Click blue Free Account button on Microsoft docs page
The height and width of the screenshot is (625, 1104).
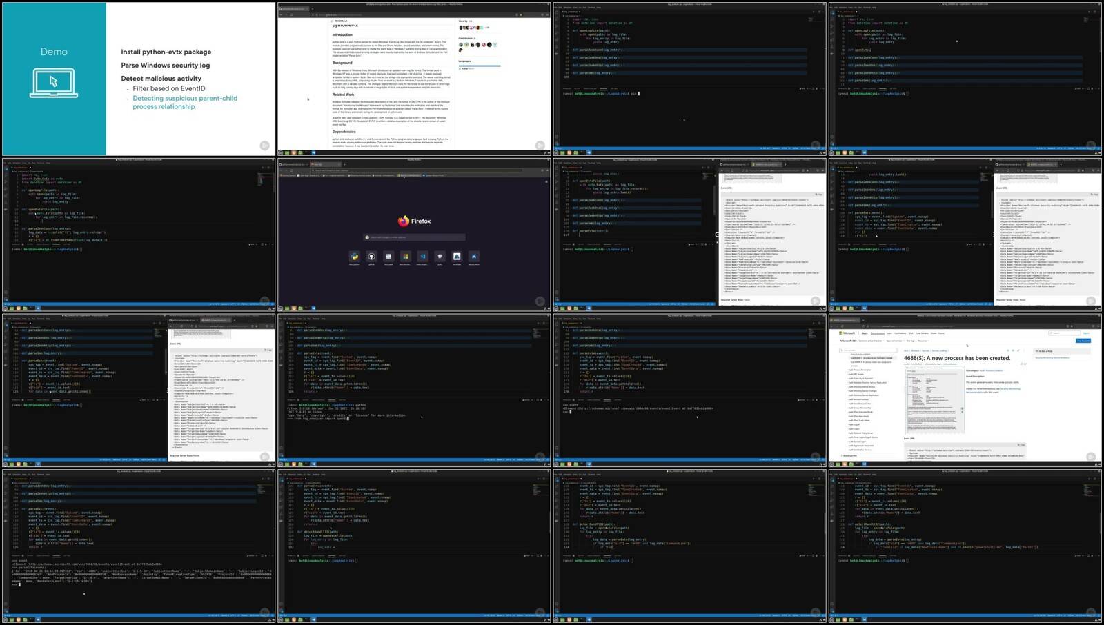1083,341
